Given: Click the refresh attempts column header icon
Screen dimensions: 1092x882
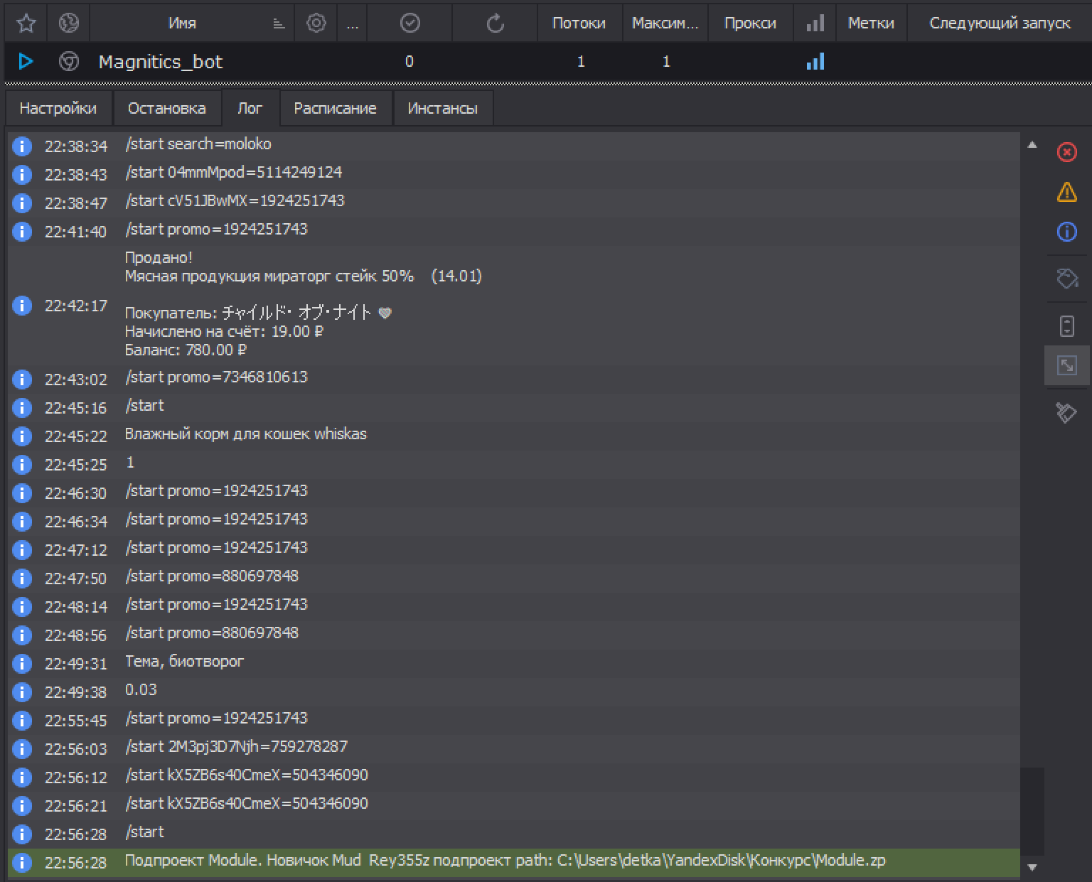Looking at the screenshot, I should tap(496, 23).
